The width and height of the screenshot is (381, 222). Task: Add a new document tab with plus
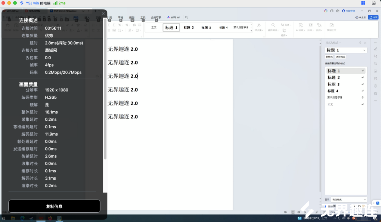point(95,11)
